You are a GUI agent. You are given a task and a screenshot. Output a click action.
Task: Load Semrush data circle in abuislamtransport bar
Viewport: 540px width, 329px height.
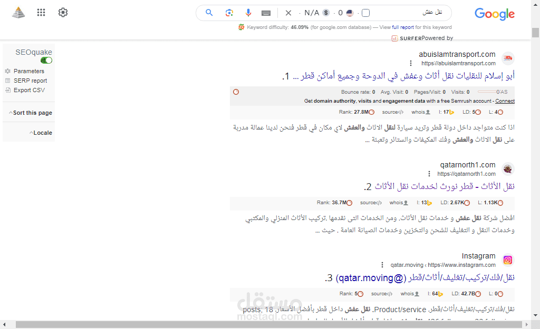pos(236,92)
